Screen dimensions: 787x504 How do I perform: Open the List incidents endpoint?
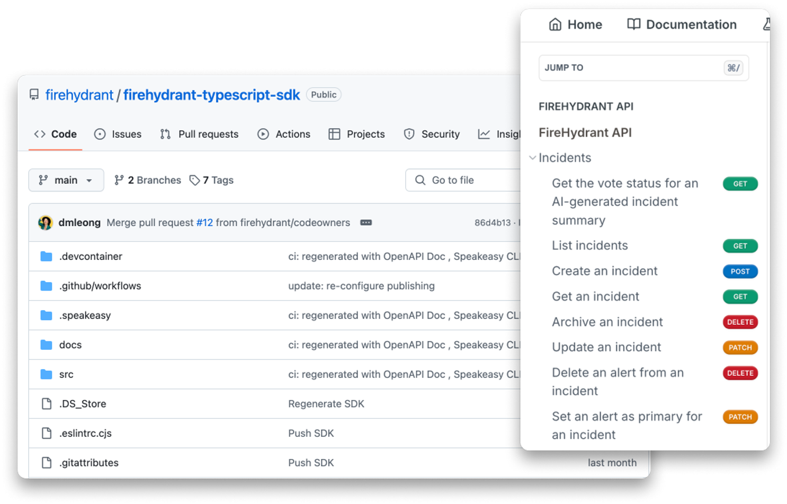[589, 246]
